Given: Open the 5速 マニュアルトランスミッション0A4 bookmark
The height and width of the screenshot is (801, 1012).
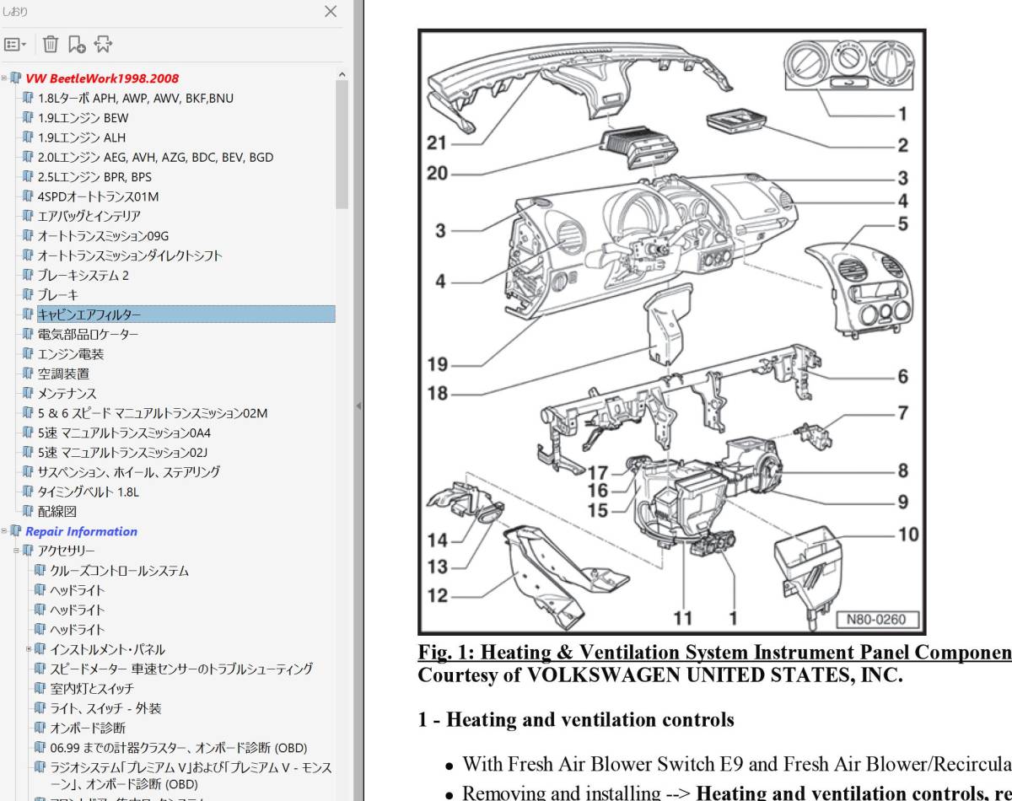Looking at the screenshot, I should [125, 433].
